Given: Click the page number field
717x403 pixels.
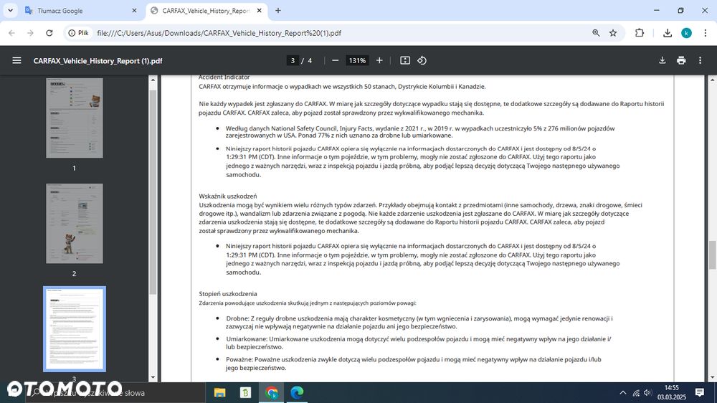Looking at the screenshot, I should 293,60.
